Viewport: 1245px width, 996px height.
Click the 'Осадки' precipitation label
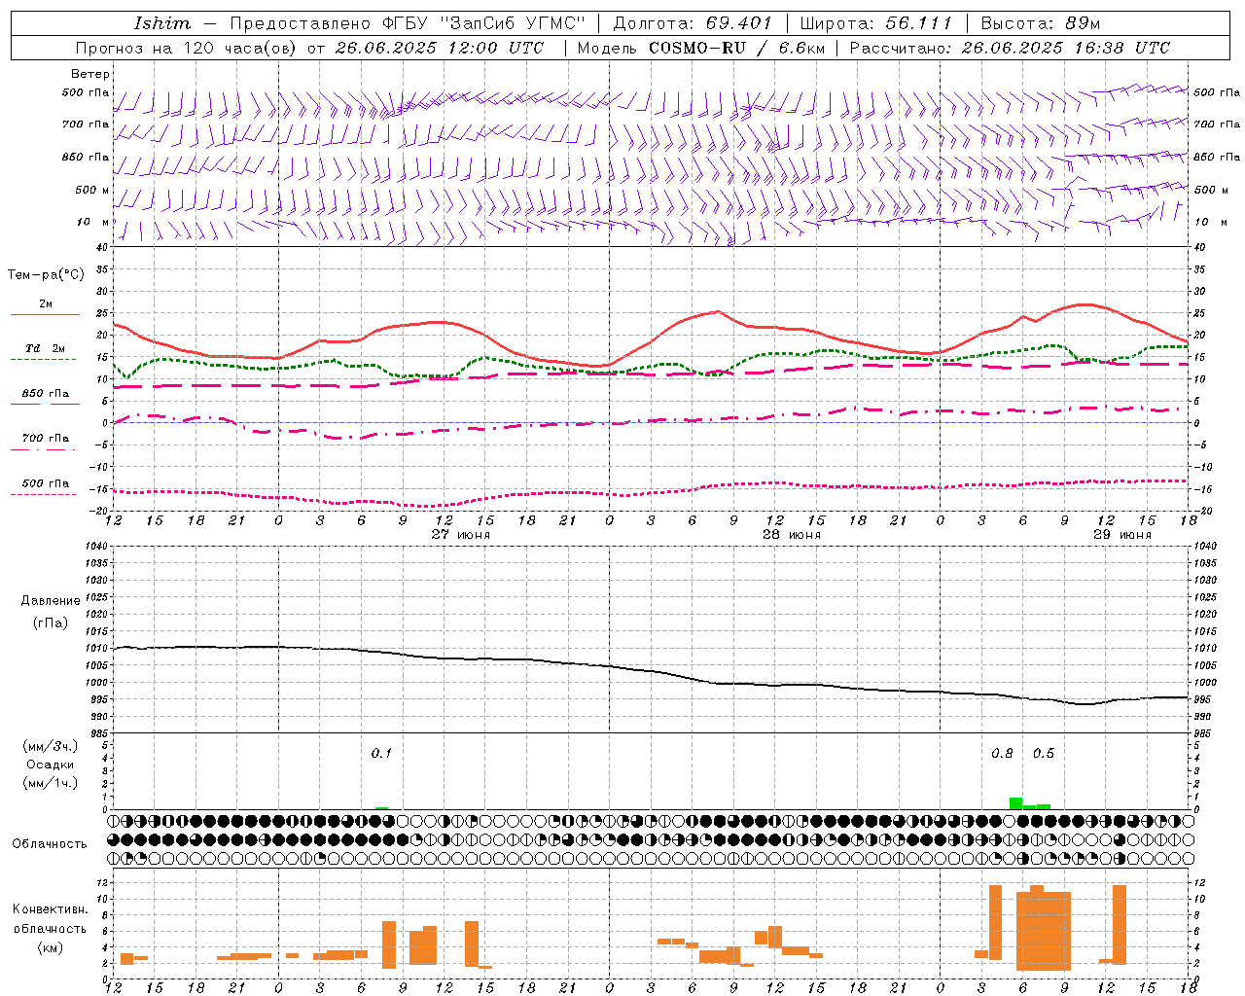[50, 765]
